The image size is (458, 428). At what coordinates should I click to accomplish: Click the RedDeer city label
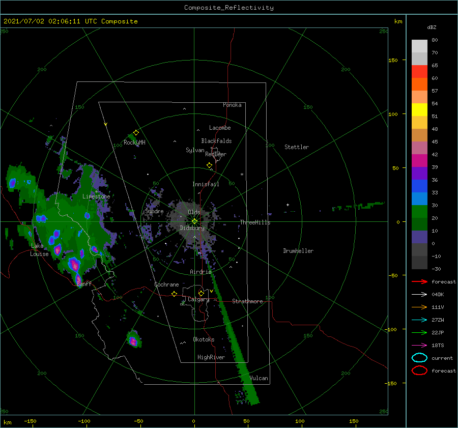point(216,154)
